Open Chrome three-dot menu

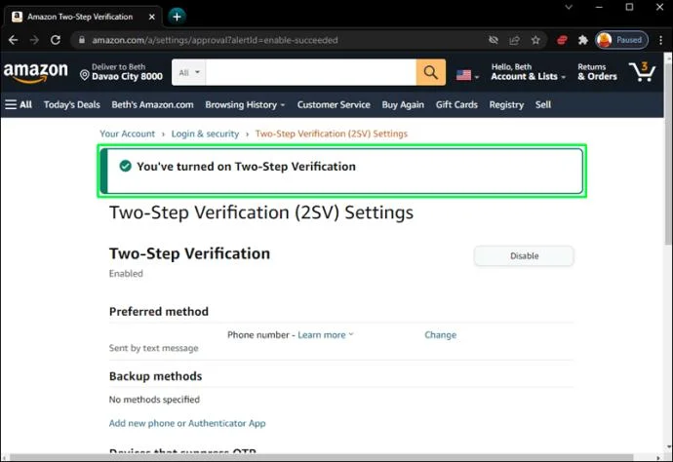tap(660, 40)
